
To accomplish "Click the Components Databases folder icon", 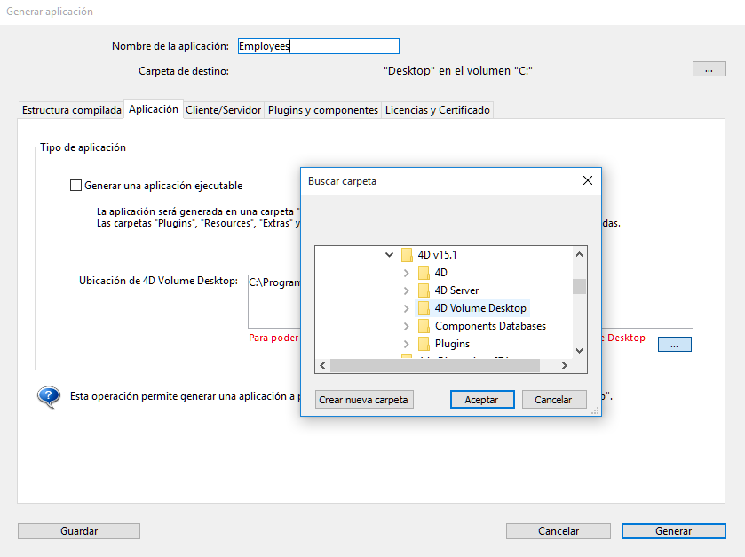I will tap(424, 326).
